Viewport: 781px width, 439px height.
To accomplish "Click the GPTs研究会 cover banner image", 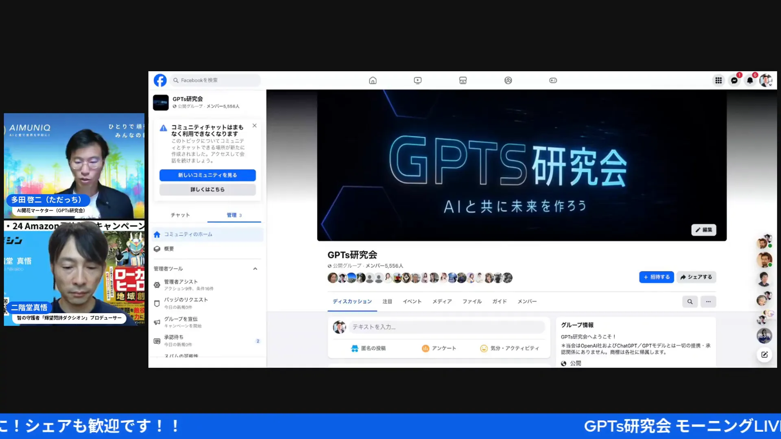I will (x=522, y=165).
